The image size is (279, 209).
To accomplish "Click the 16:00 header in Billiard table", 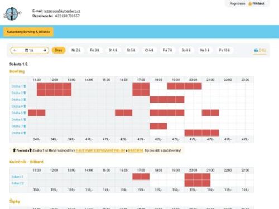I will pyautogui.click(x=123, y=170).
